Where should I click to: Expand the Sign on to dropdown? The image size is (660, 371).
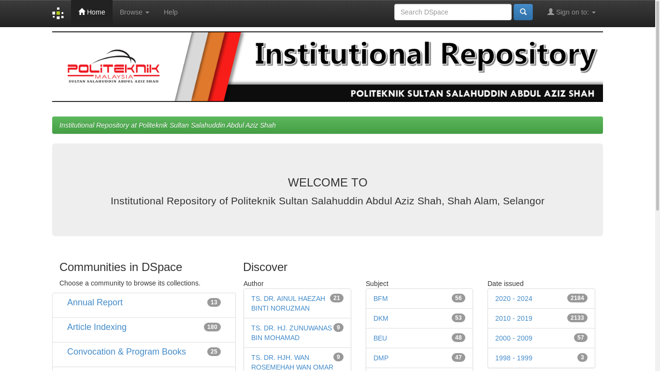(x=572, y=12)
